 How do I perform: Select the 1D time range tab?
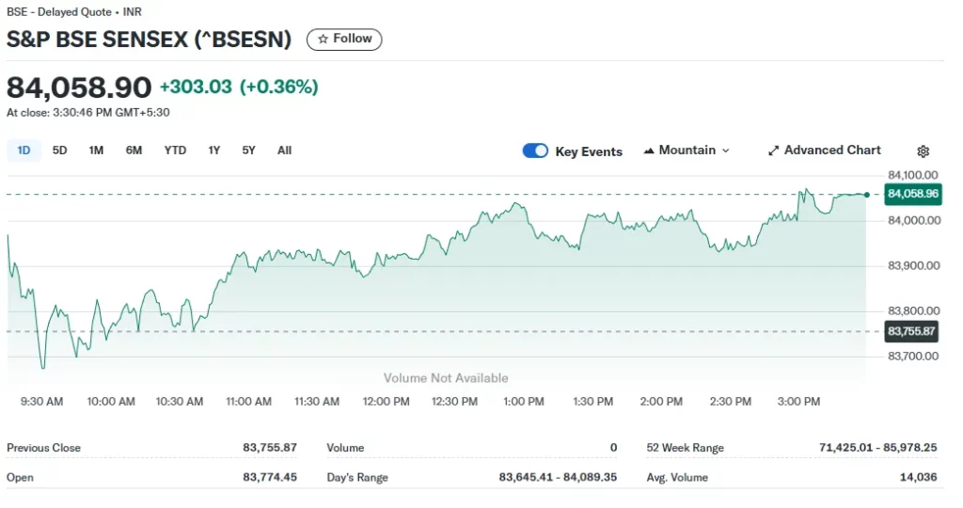(x=24, y=151)
